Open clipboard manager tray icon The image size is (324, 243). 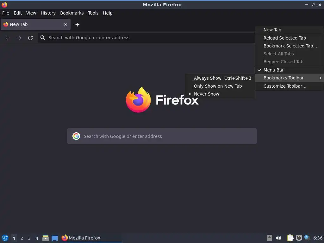(290, 238)
